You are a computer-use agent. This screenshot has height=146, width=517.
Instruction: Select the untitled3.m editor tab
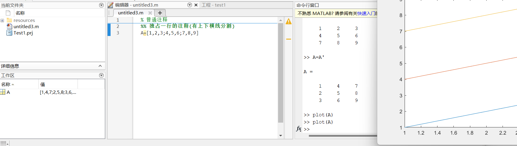point(131,13)
